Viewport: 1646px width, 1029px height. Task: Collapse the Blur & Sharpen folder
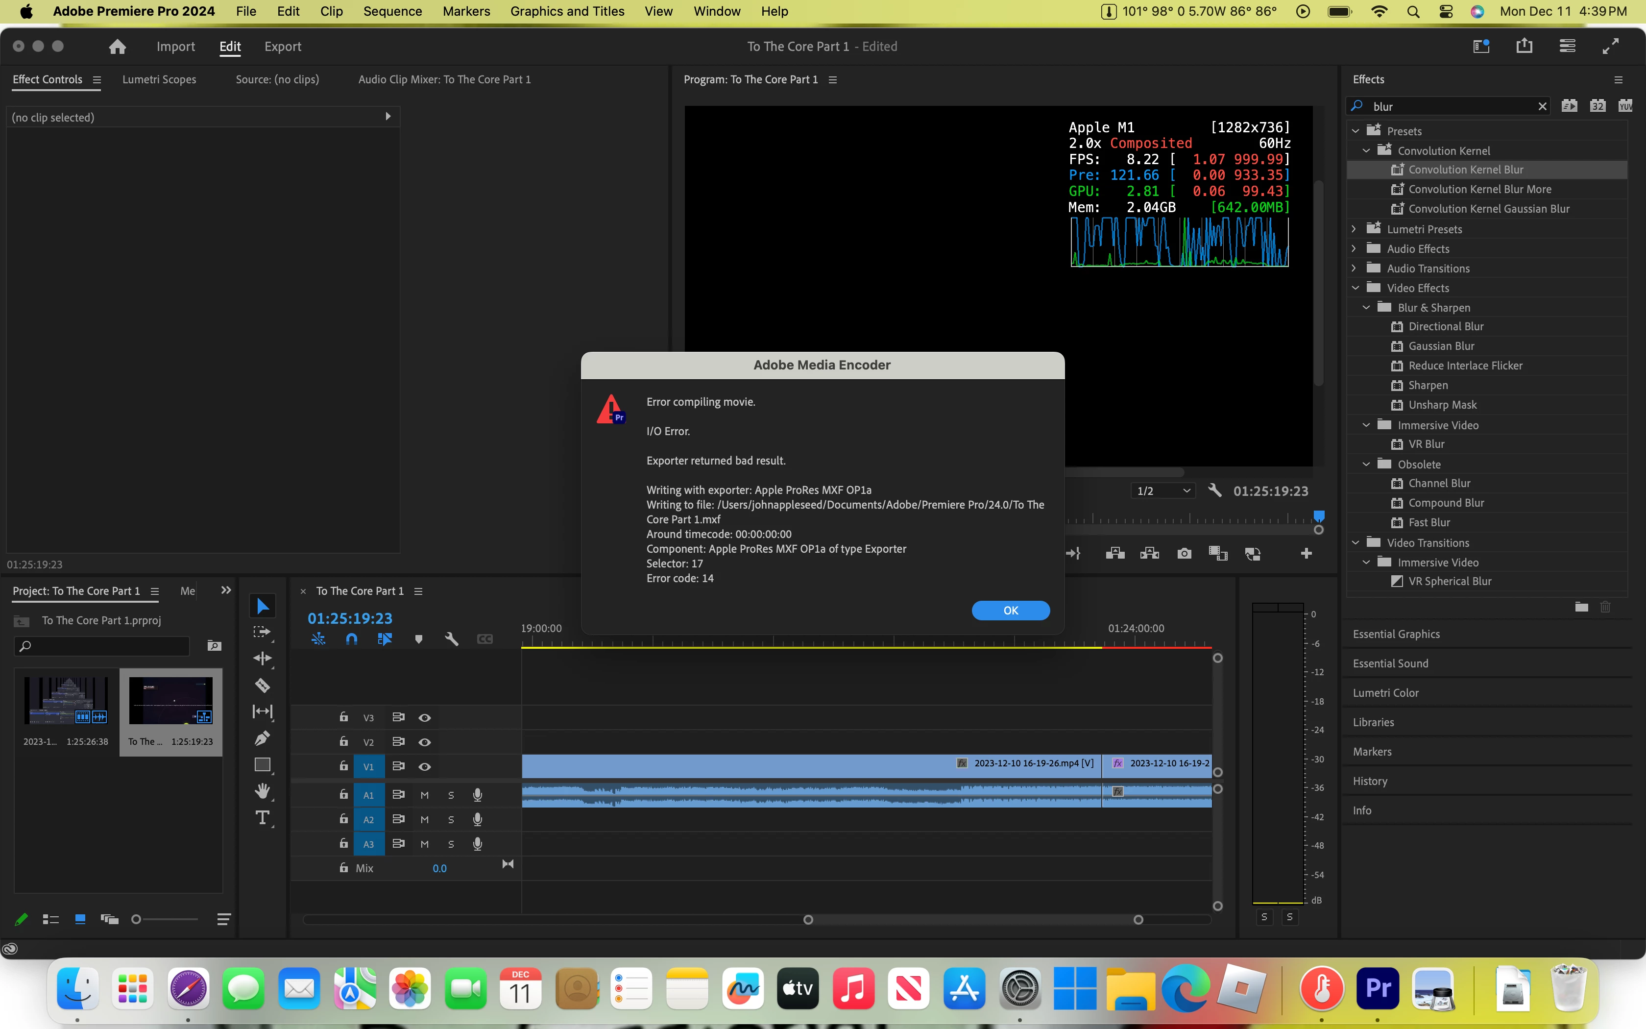click(1366, 308)
